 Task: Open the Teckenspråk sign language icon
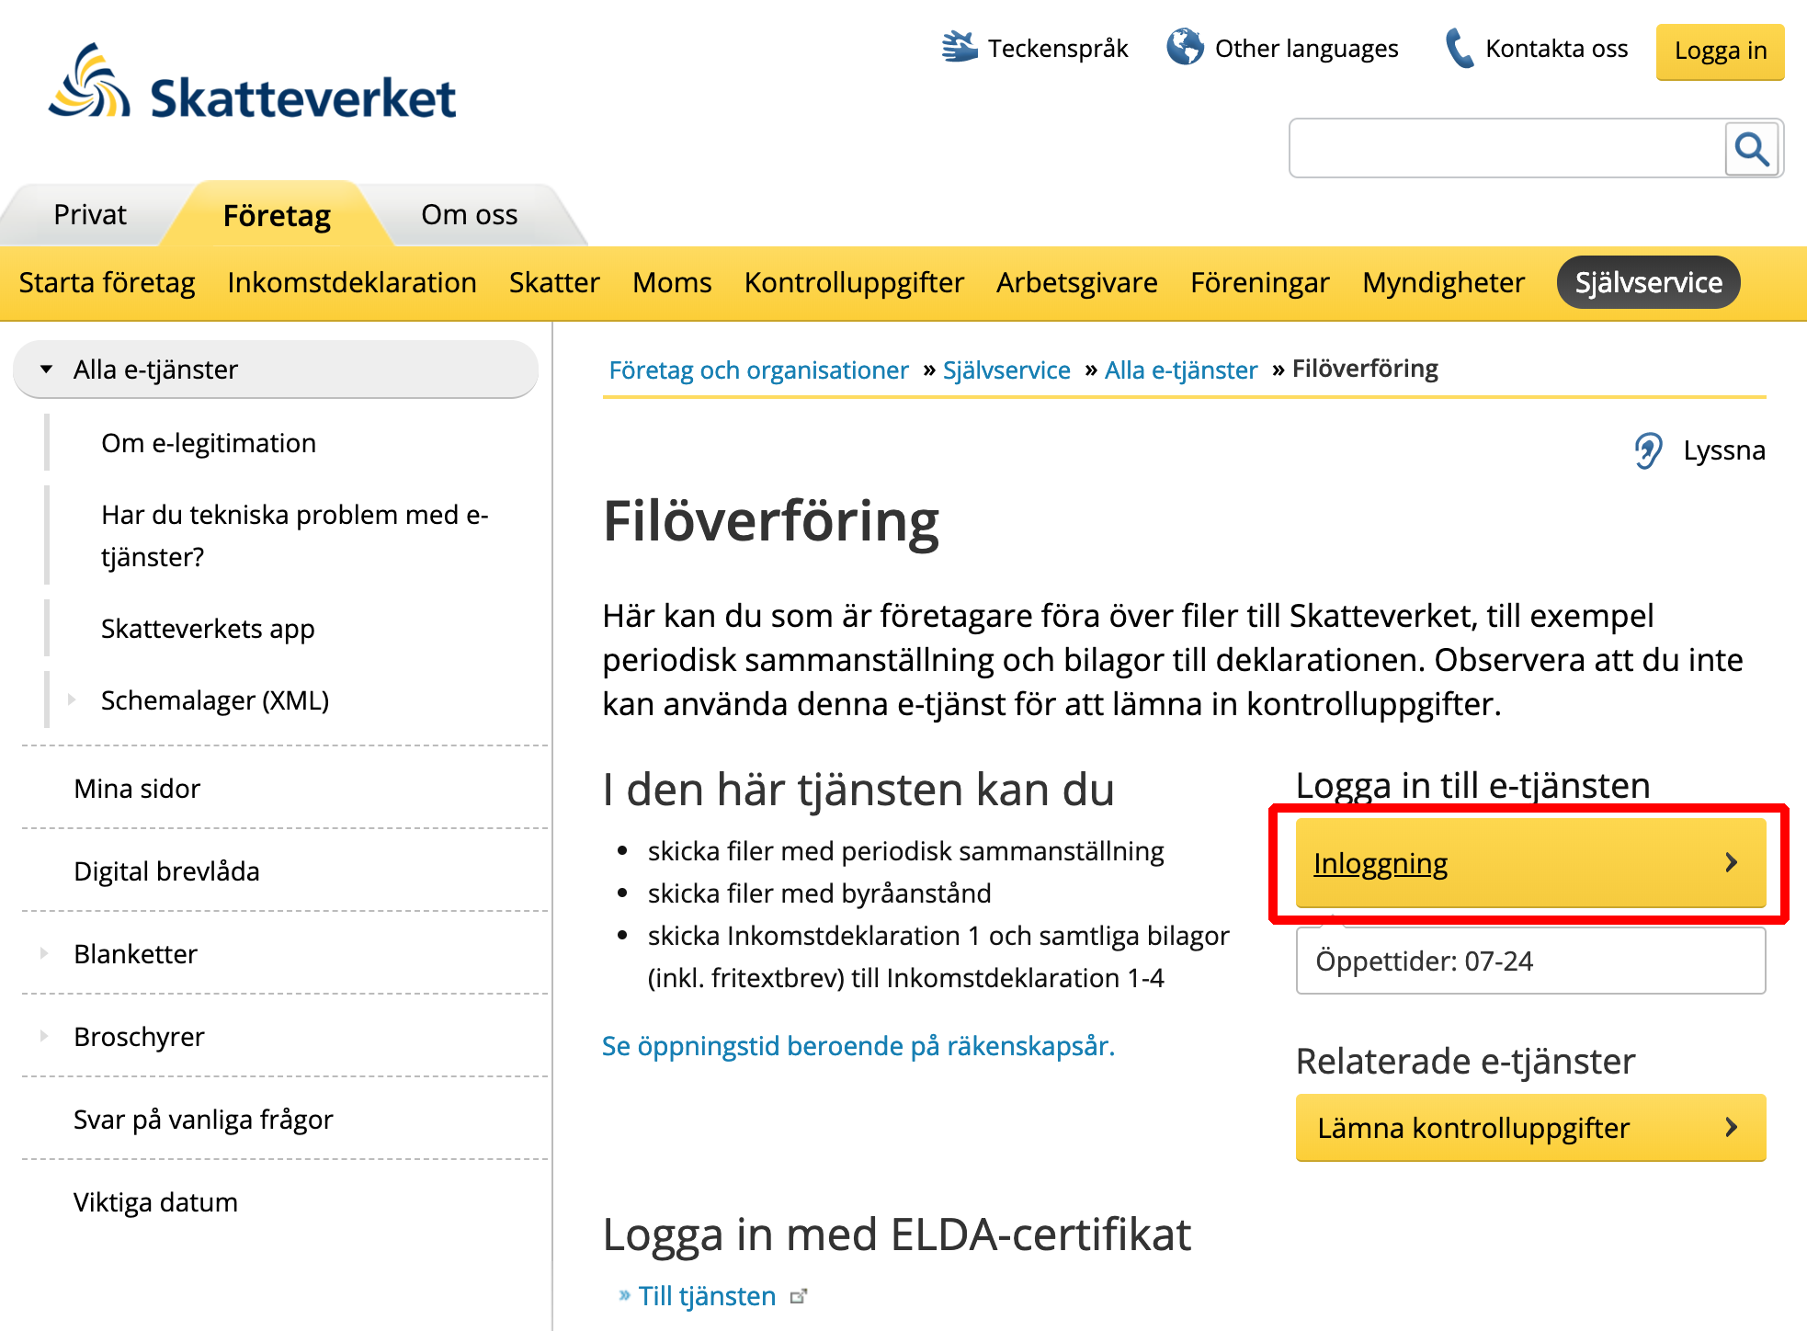point(960,47)
